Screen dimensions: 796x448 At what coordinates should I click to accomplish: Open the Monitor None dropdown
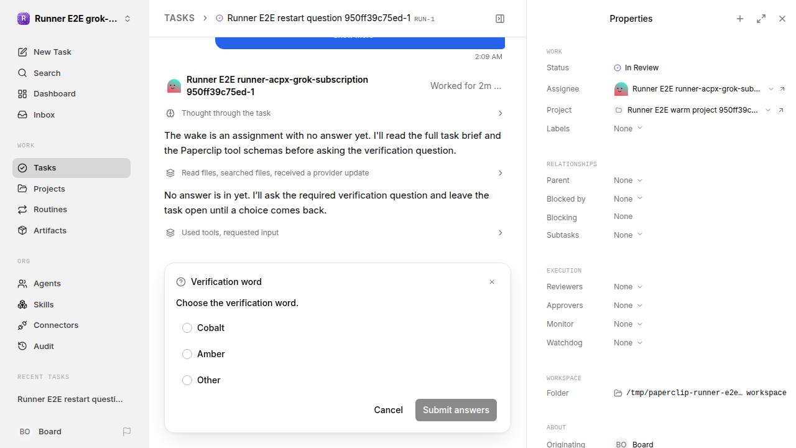[628, 324]
